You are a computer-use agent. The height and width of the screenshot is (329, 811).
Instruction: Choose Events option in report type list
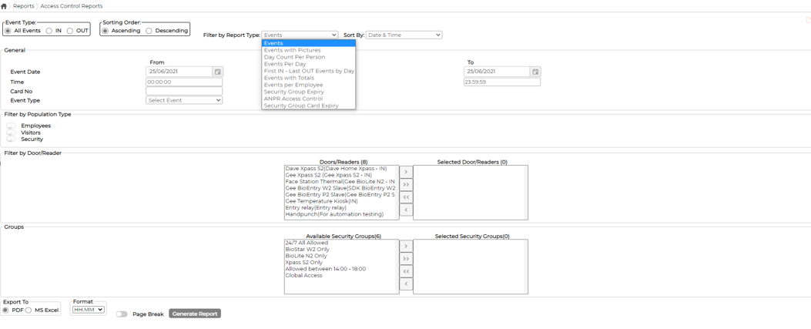(309, 43)
